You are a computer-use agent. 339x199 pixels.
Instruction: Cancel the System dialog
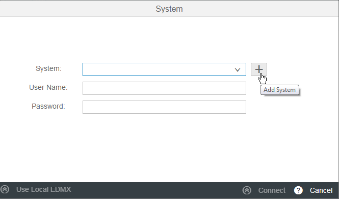point(321,190)
